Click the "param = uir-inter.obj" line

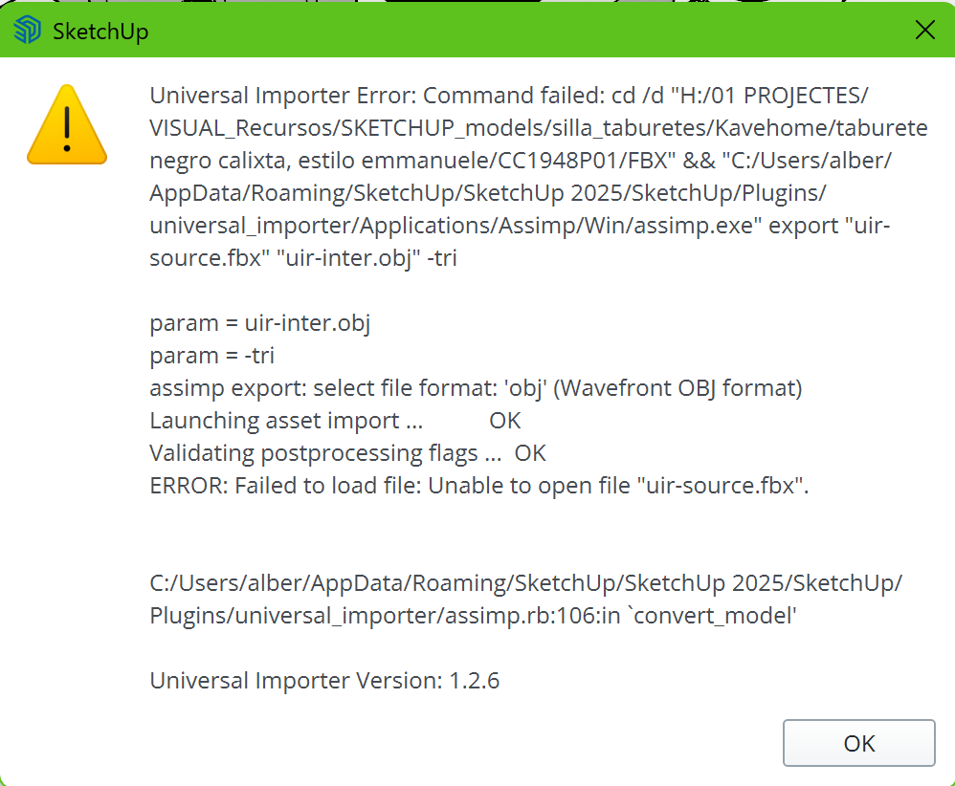pos(260,323)
